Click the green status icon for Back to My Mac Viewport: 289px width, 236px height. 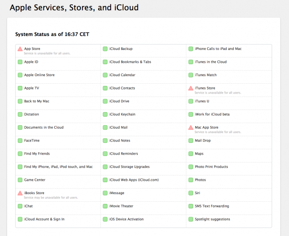tap(20, 101)
